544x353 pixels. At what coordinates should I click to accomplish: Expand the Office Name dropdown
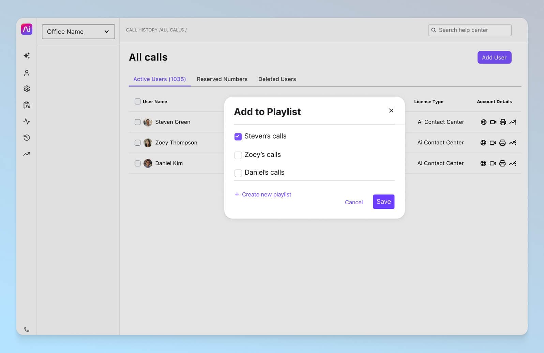(78, 32)
